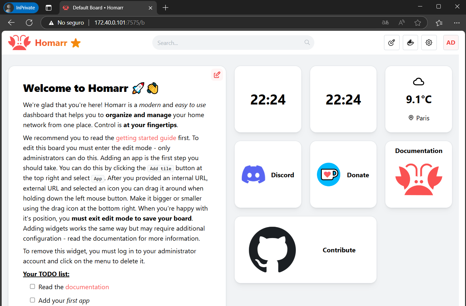Open board settings gear icon
The image size is (466, 306).
click(x=429, y=43)
